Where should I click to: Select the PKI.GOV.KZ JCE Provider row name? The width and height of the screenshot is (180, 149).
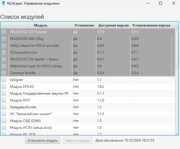(x=29, y=32)
